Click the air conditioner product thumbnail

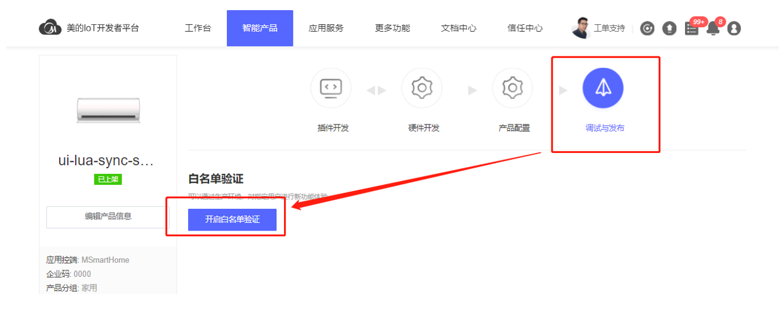(x=108, y=109)
